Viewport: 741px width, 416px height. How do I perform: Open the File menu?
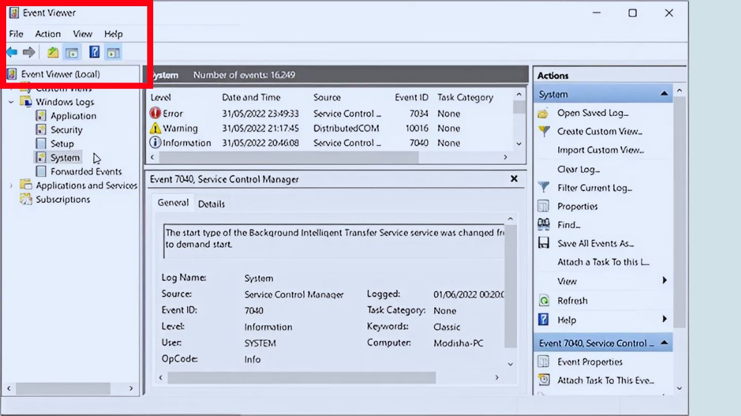pyautogui.click(x=16, y=34)
